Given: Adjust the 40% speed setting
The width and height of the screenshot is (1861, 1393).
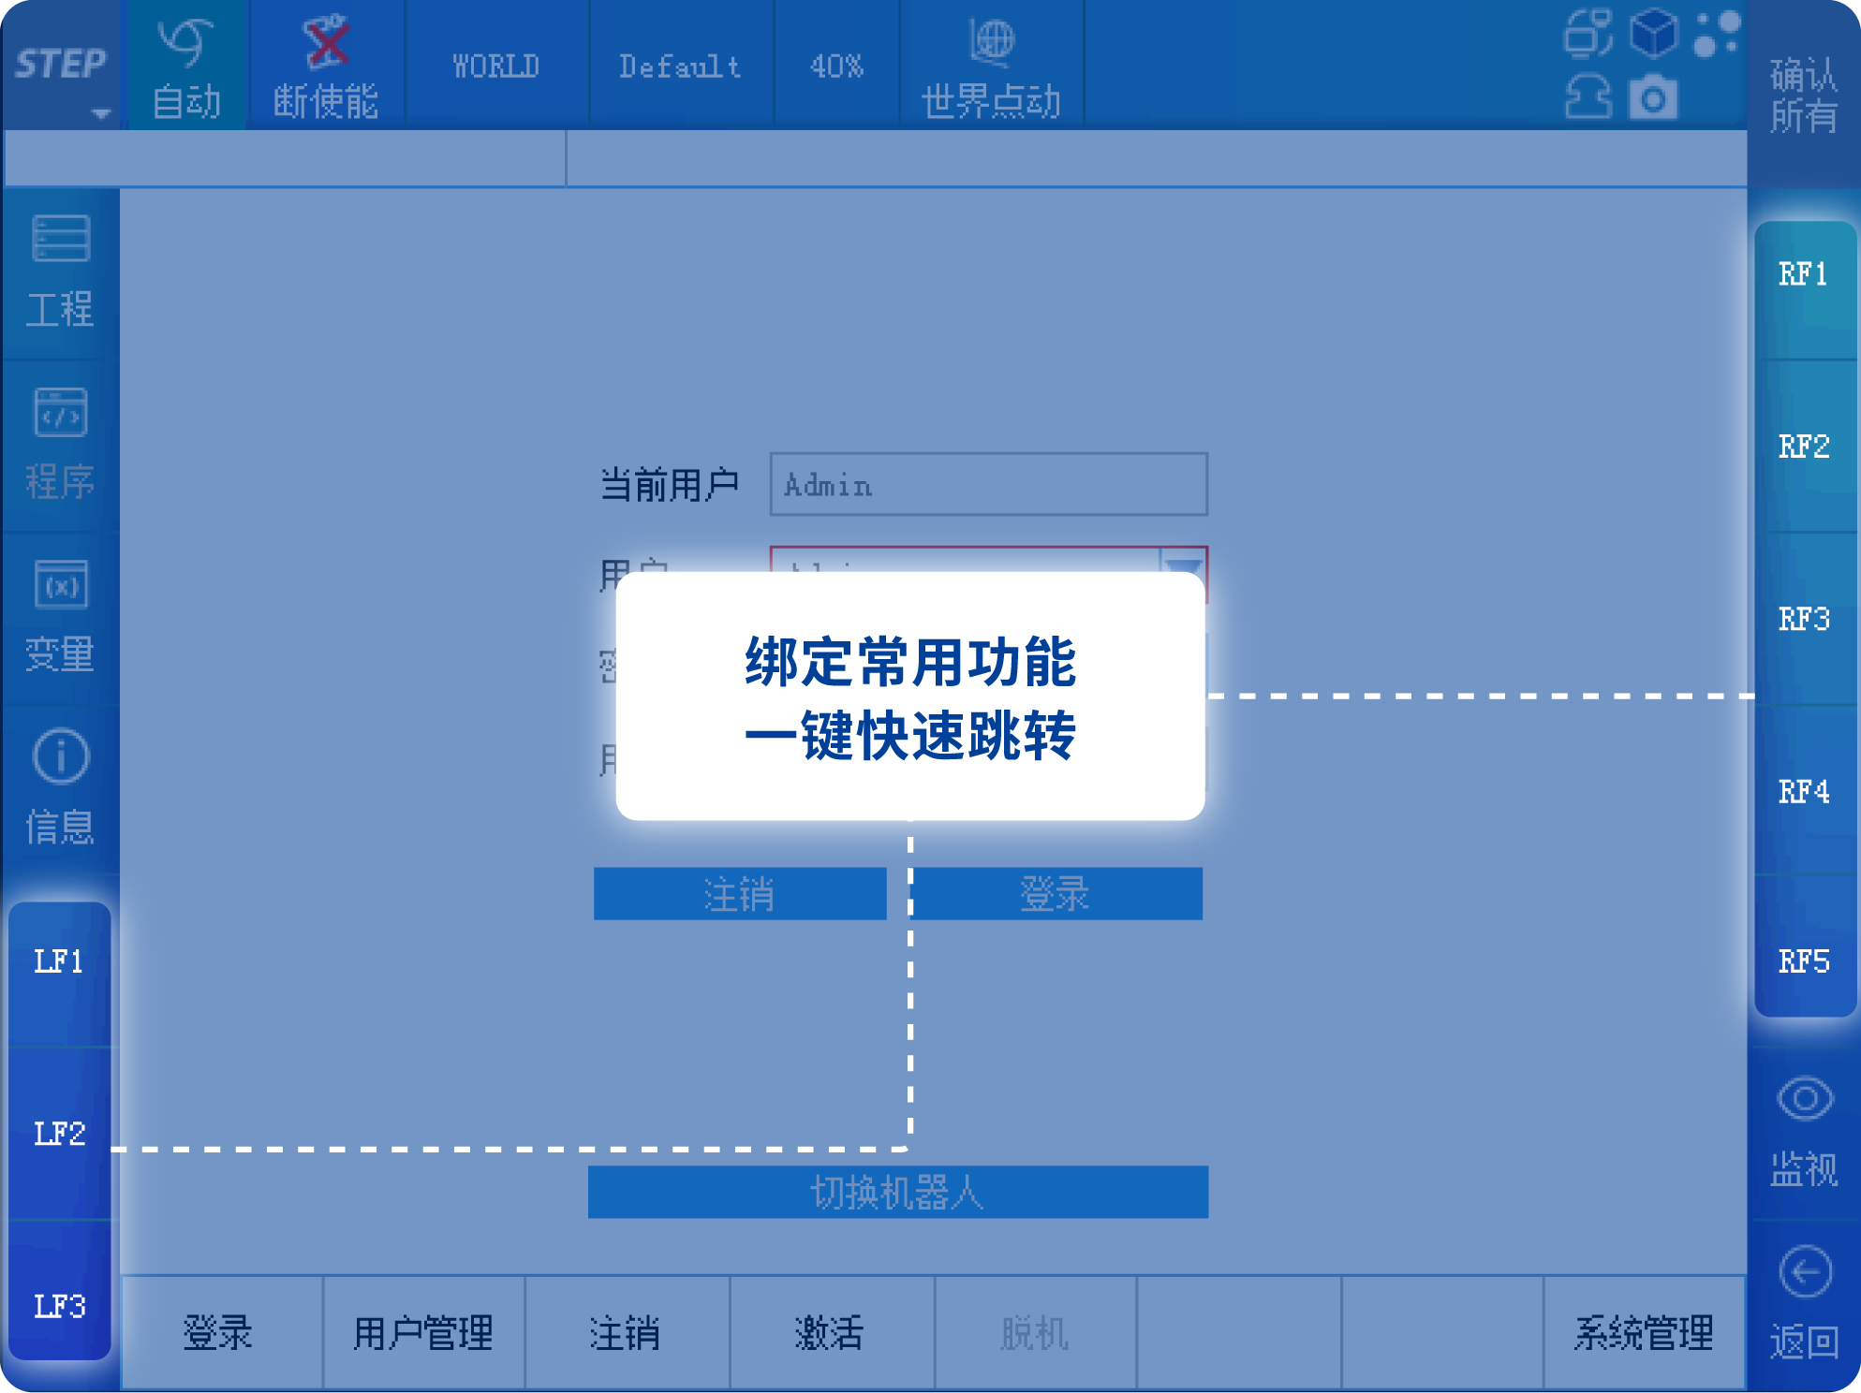Looking at the screenshot, I should click(836, 66).
